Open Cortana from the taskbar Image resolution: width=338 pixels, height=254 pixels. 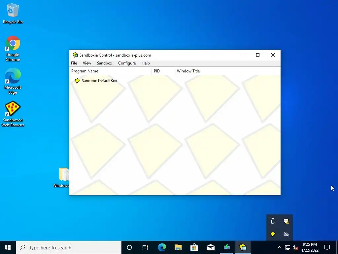coord(129,247)
